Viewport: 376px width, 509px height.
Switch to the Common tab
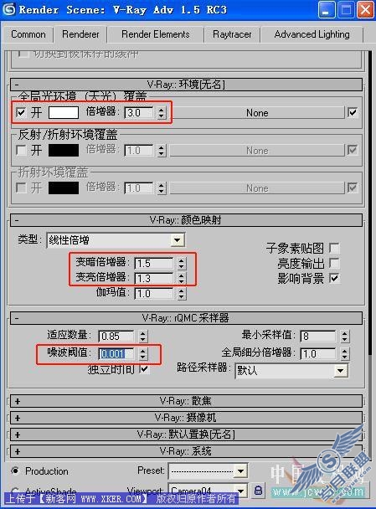pos(28,34)
